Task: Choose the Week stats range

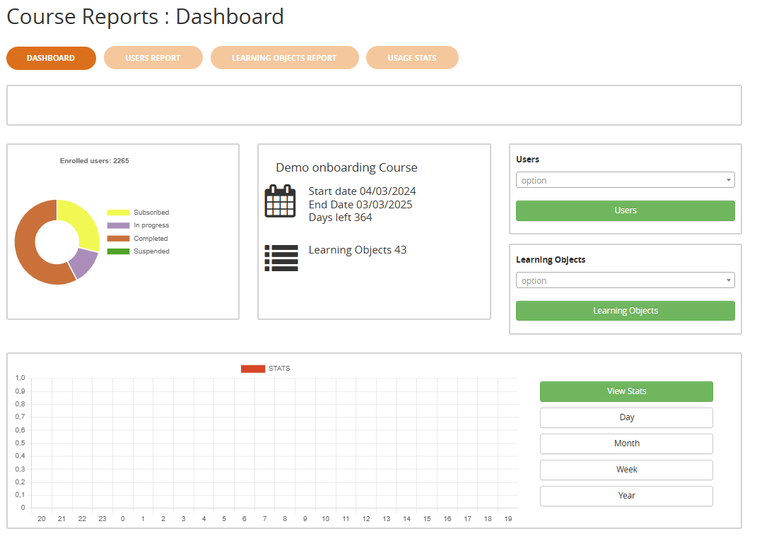Action: 626,470
